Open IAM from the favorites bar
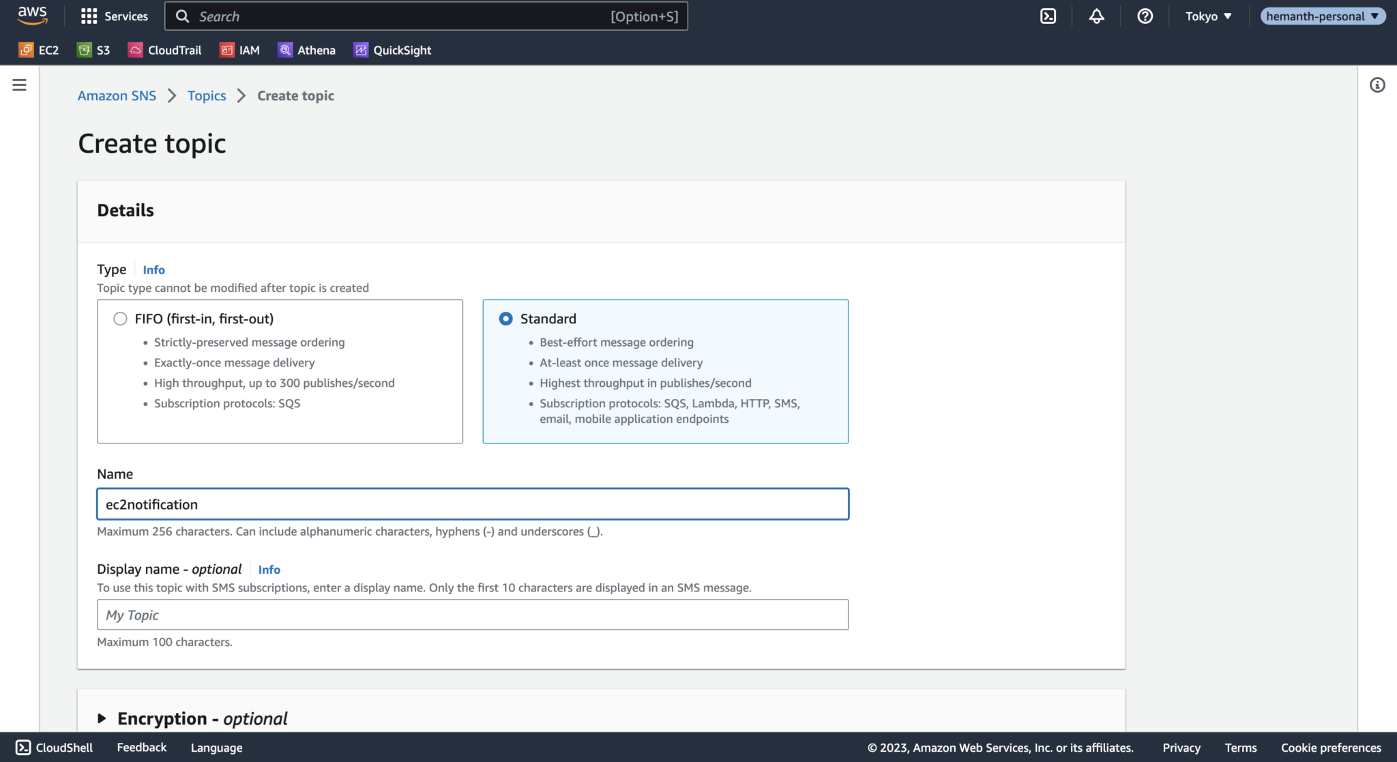The width and height of the screenshot is (1397, 762). 239,50
